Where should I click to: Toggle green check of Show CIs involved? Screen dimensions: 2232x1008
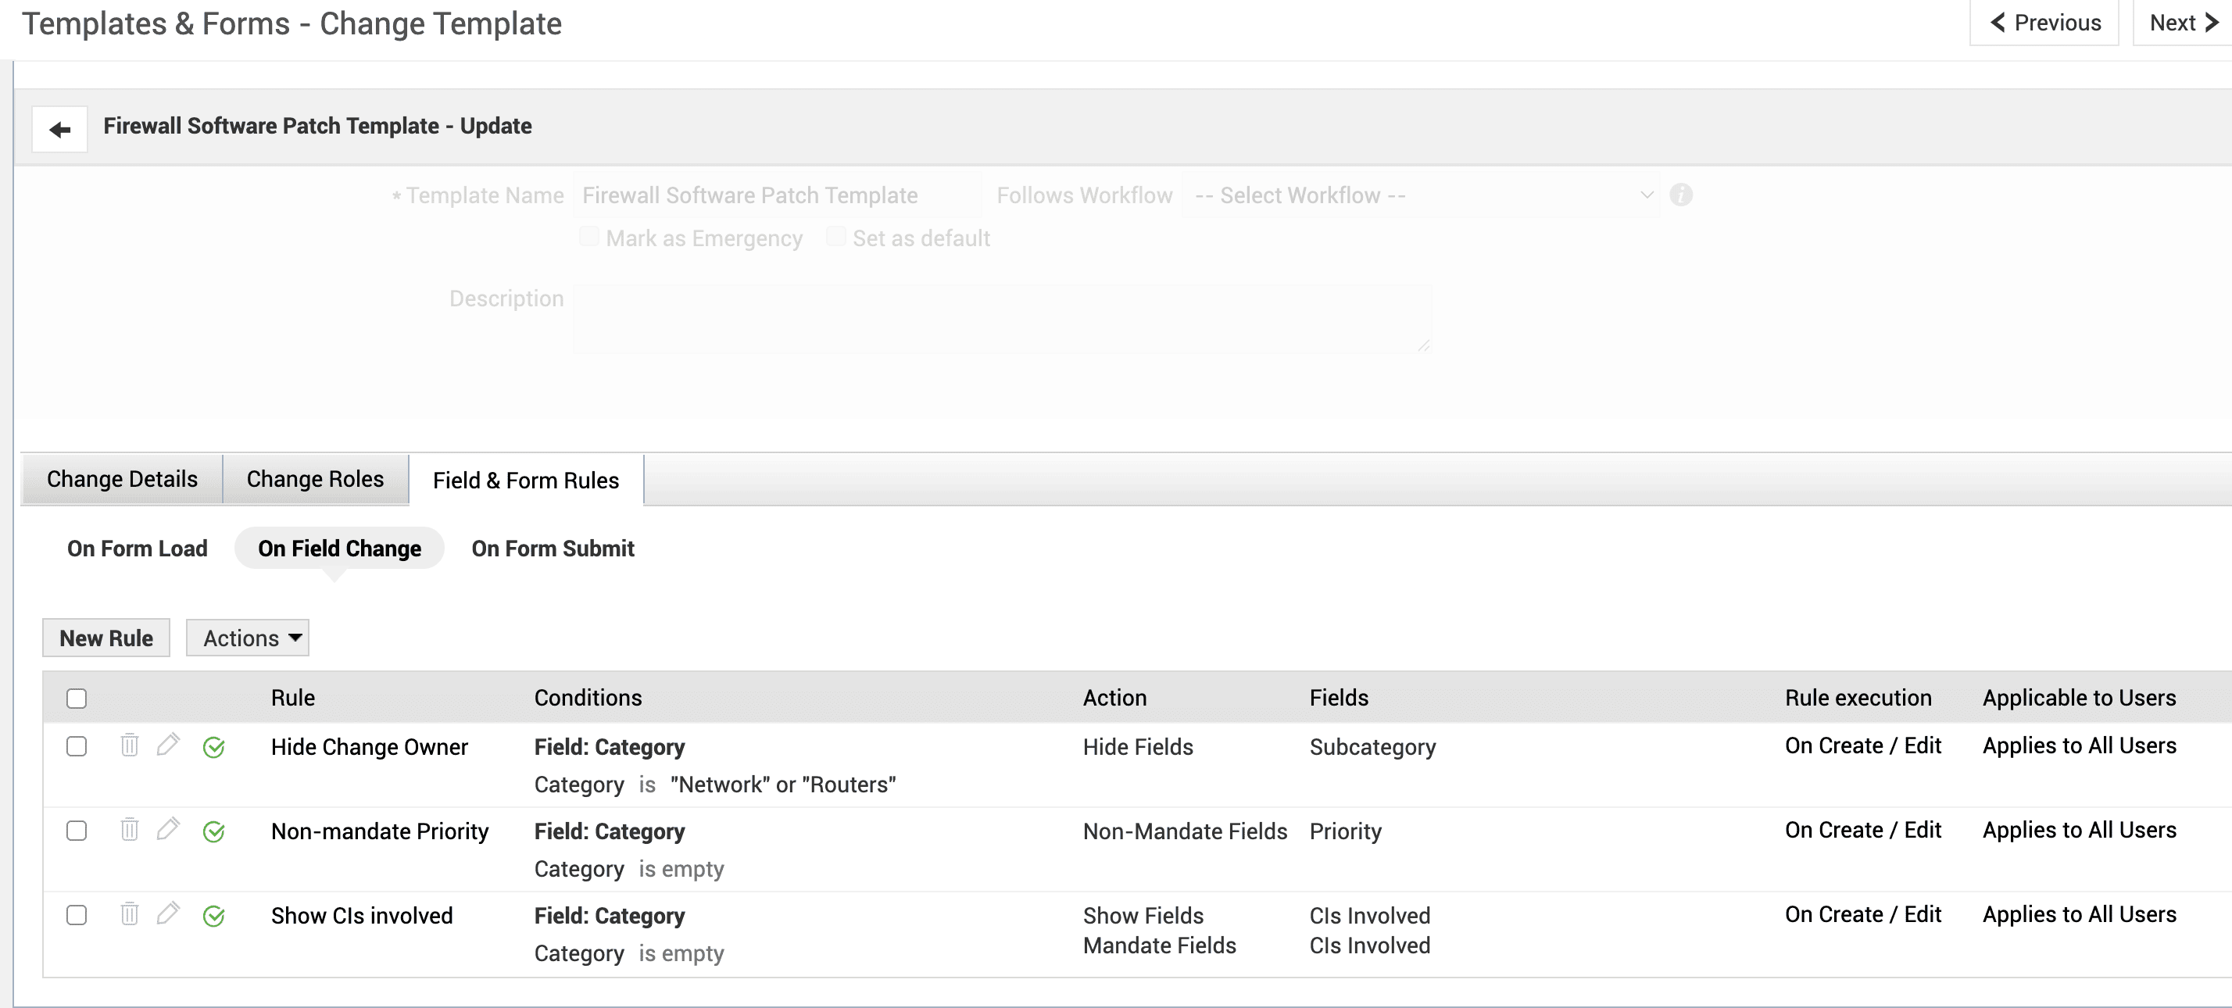coord(213,917)
